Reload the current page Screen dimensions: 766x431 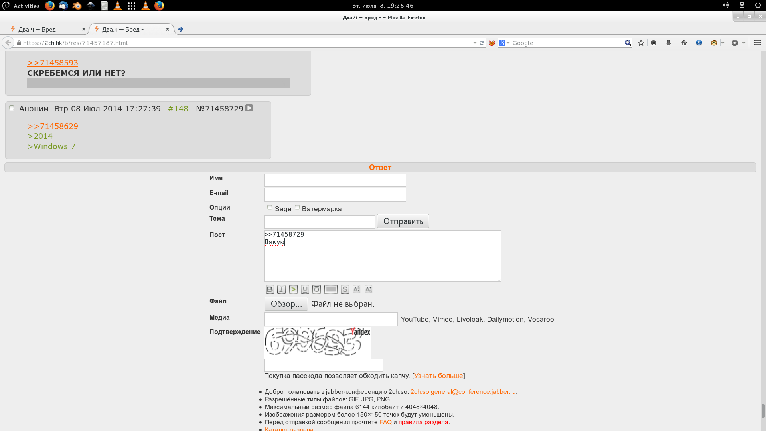(x=482, y=43)
